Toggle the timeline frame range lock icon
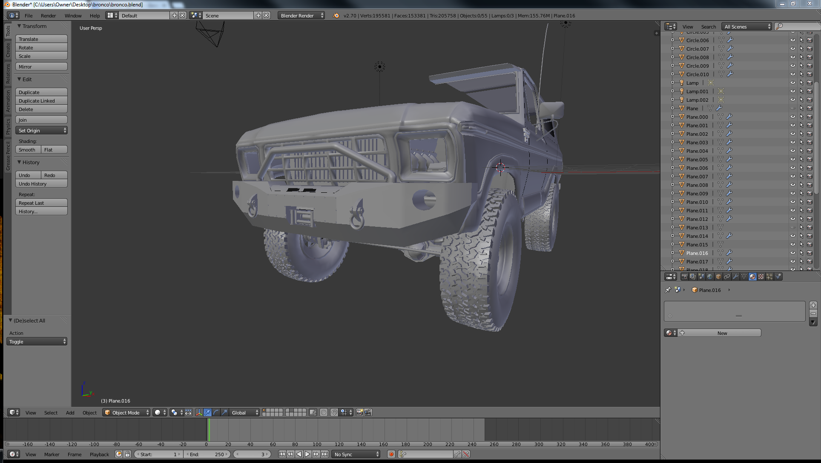 (127, 454)
